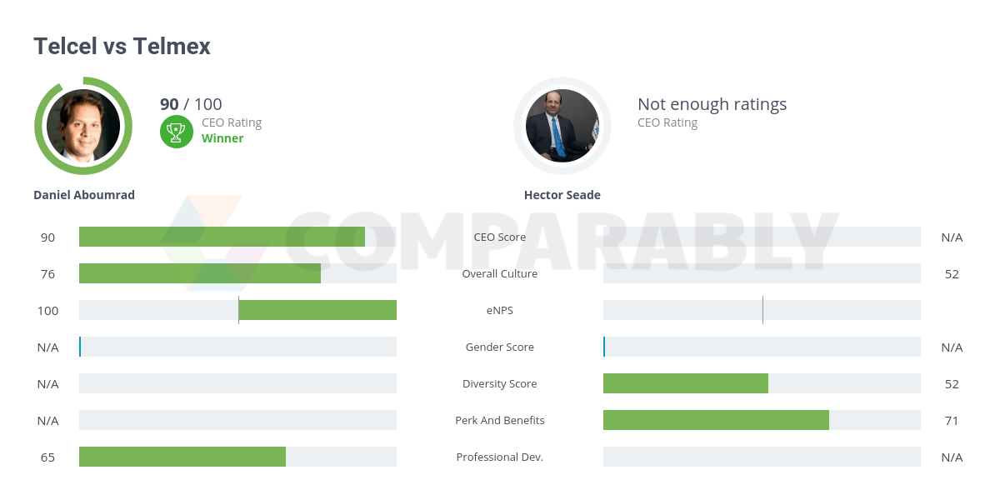Click Telcel's Gender Score blue marker

(80, 347)
